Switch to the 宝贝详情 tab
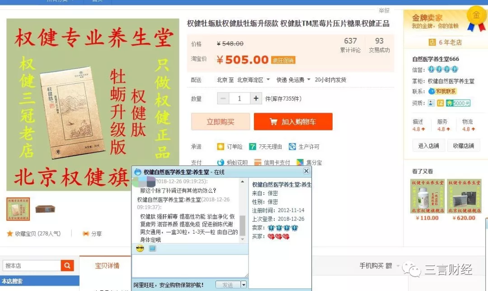This screenshot has height=291, width=488. point(107,266)
